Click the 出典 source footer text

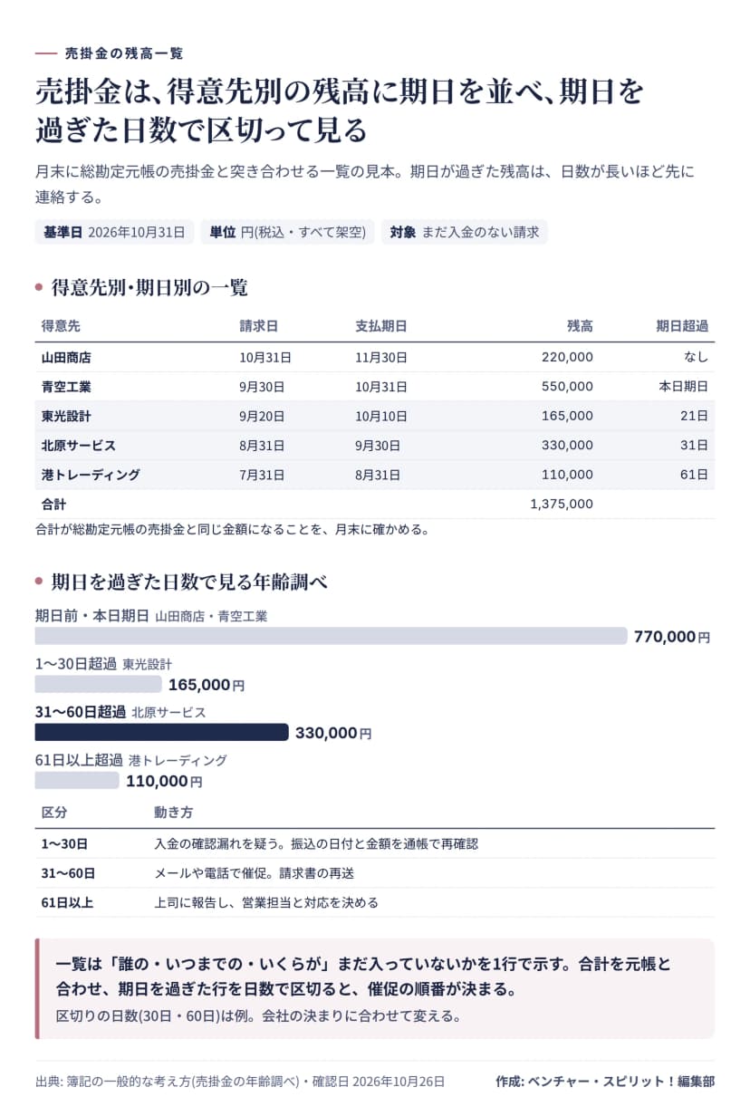(x=240, y=1082)
